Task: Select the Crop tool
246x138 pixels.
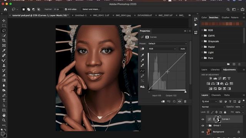Action: tap(4, 41)
